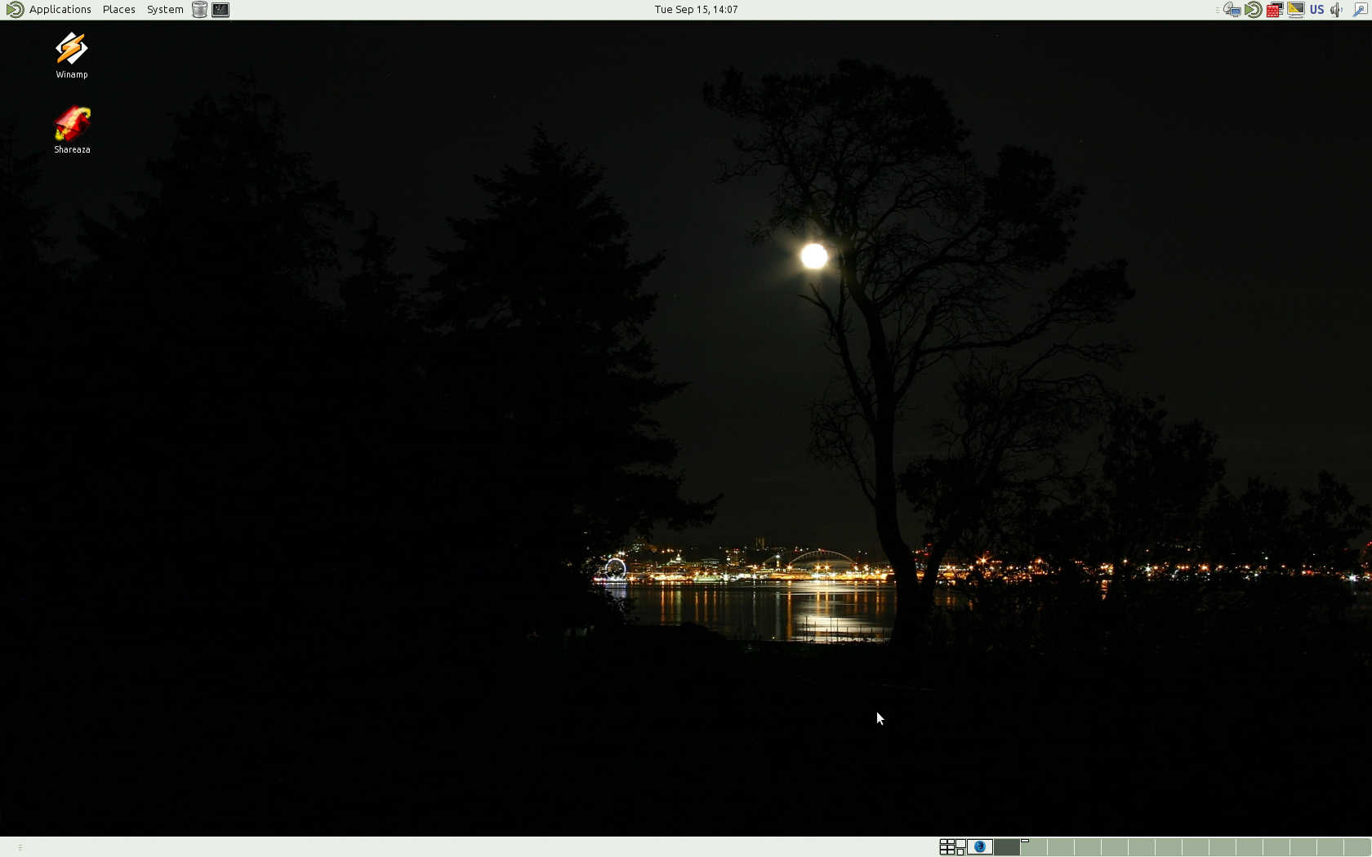Select the dark highlighted workspace in switcher

coord(1007,847)
